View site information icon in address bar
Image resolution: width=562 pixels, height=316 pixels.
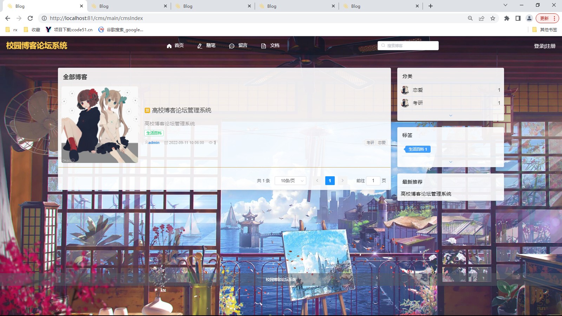point(44,18)
